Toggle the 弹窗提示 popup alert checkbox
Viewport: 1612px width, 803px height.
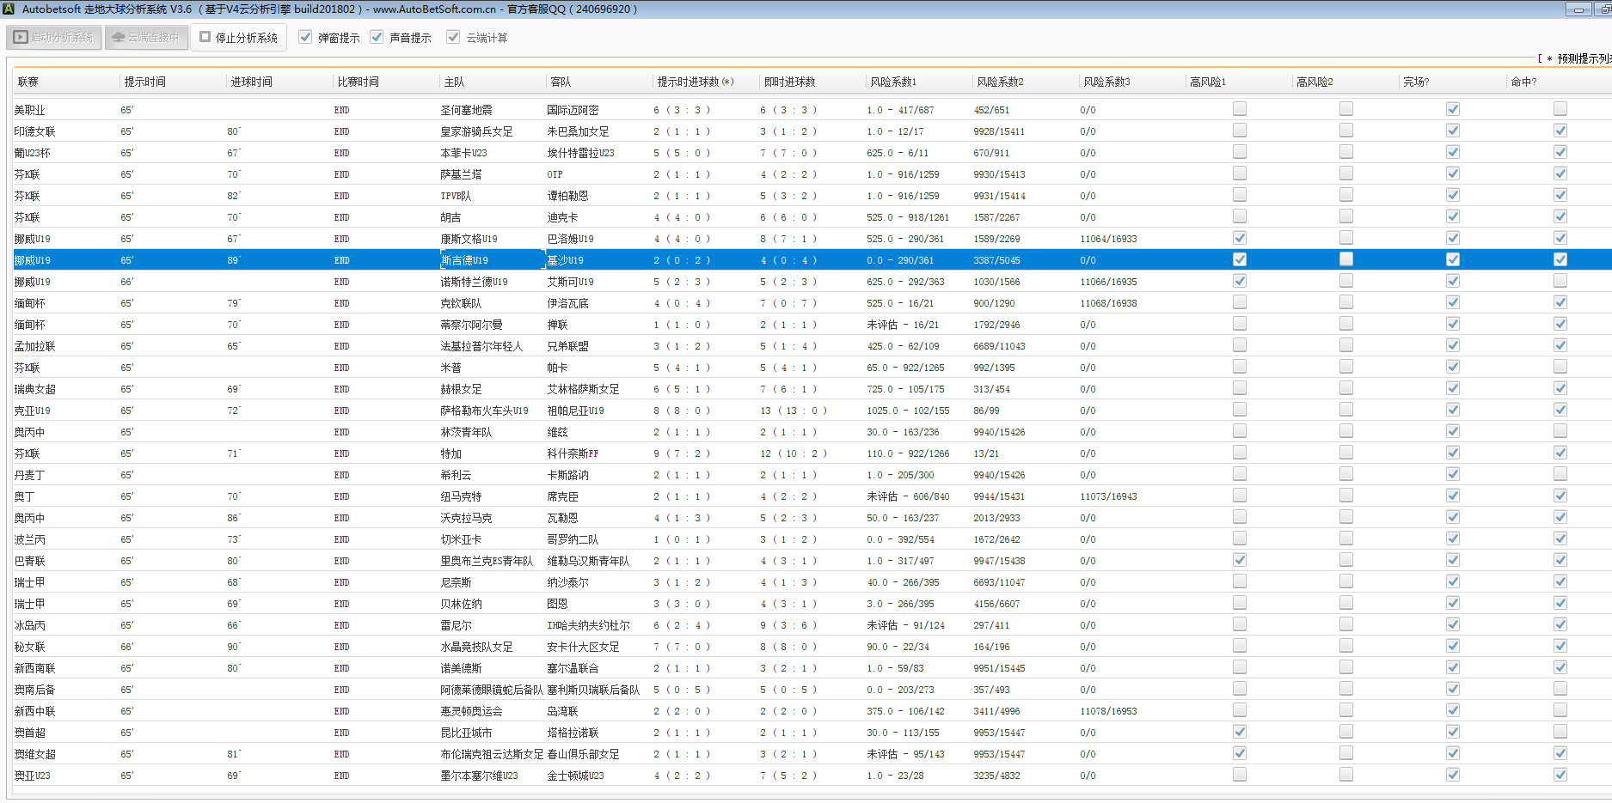pos(305,38)
